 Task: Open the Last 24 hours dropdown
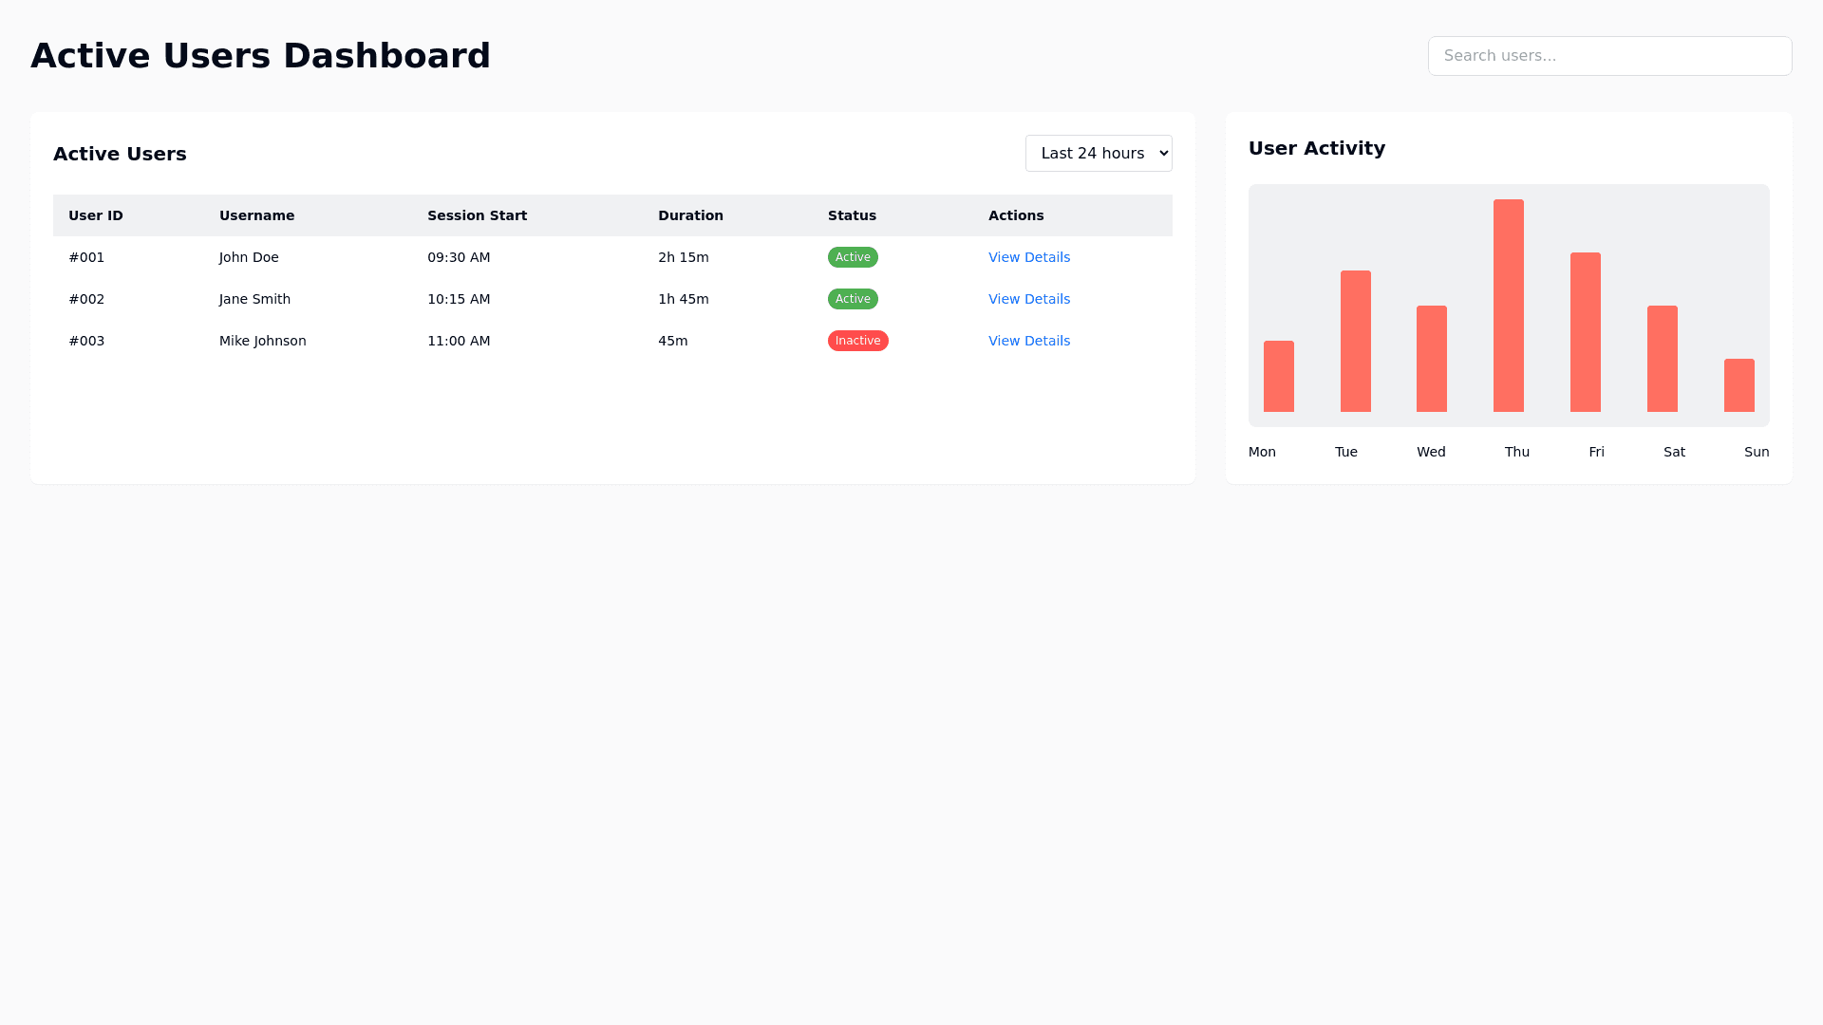1099,154
